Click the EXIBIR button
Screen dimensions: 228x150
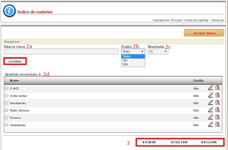click(x=149, y=142)
